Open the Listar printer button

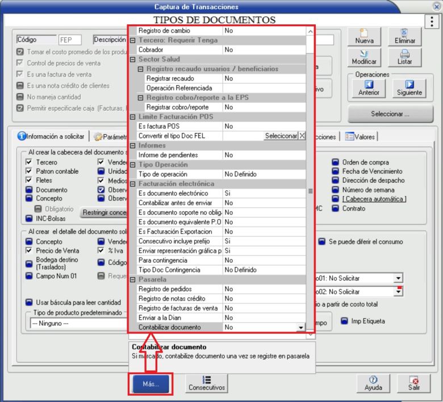coord(405,57)
